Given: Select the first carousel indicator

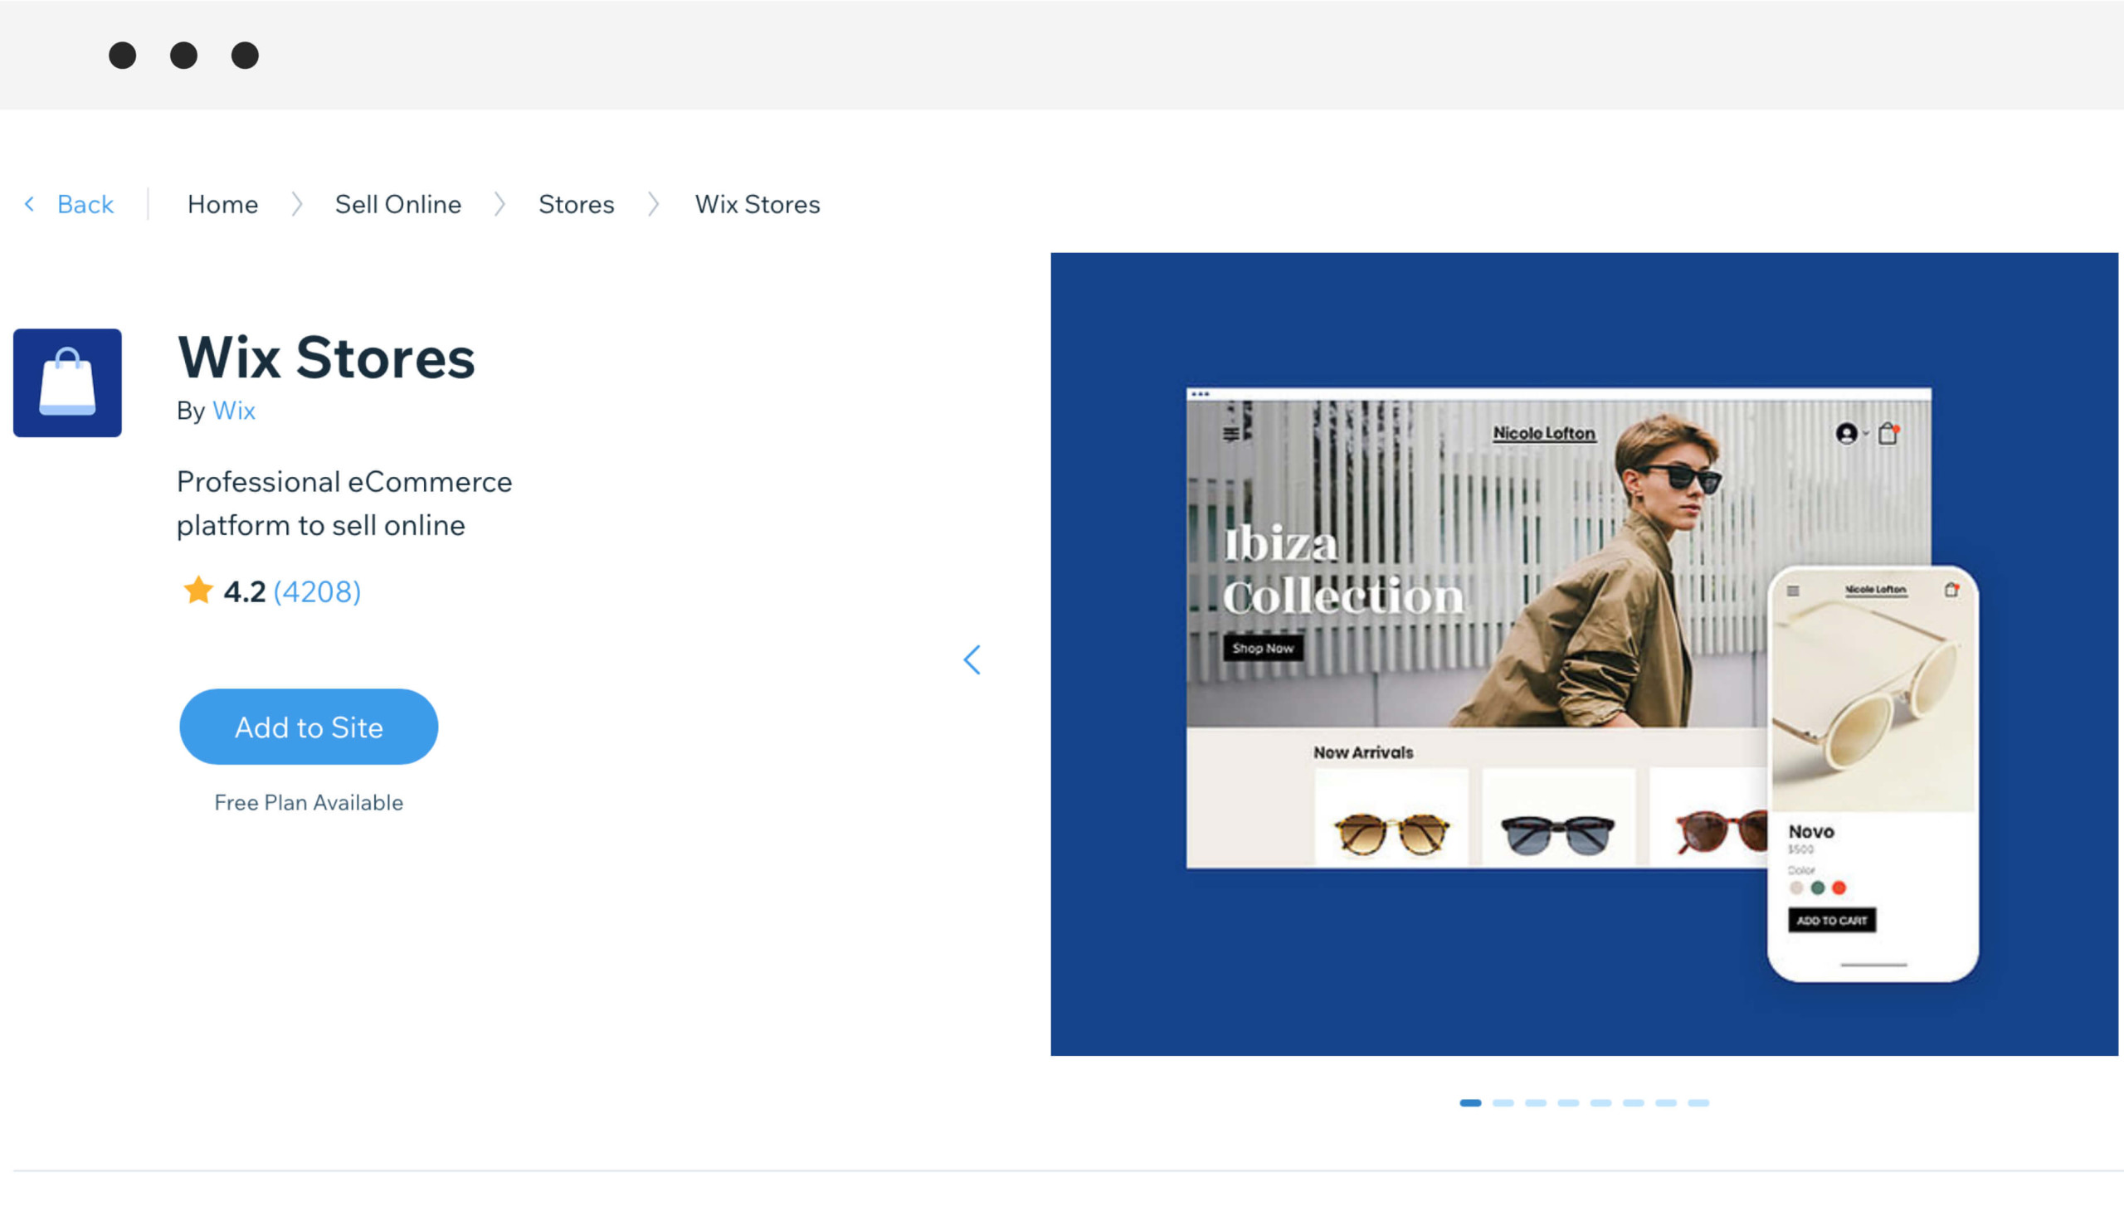Looking at the screenshot, I should pyautogui.click(x=1469, y=1103).
